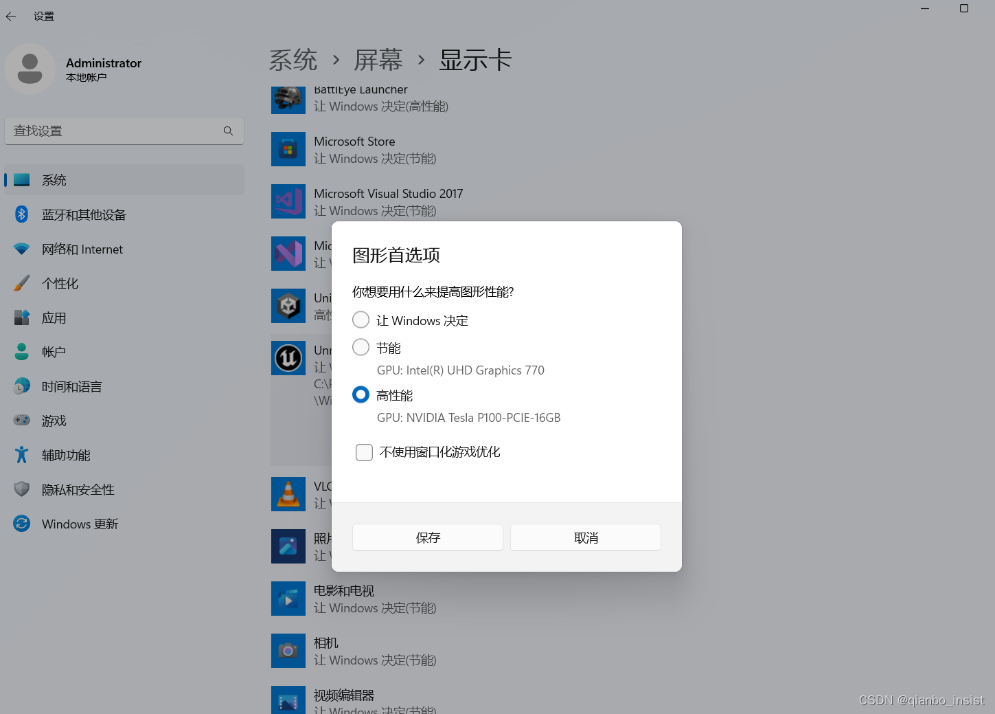Open 隐私和安全性 settings
Viewport: 995px width, 714px height.
124,489
